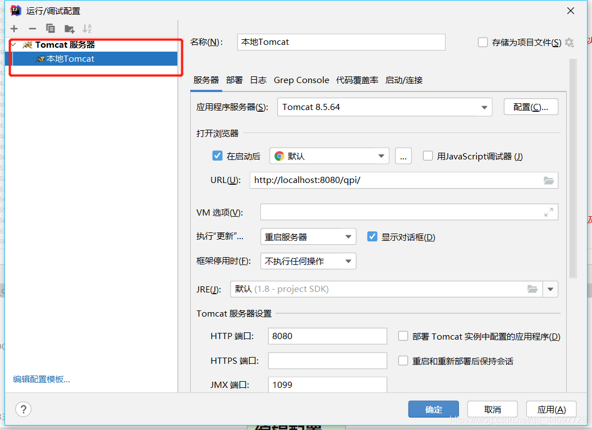Open the 启动/连接 tab

tap(404, 80)
